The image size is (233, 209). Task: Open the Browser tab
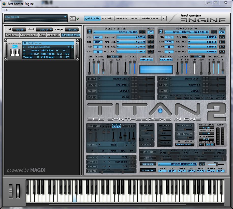[122, 19]
